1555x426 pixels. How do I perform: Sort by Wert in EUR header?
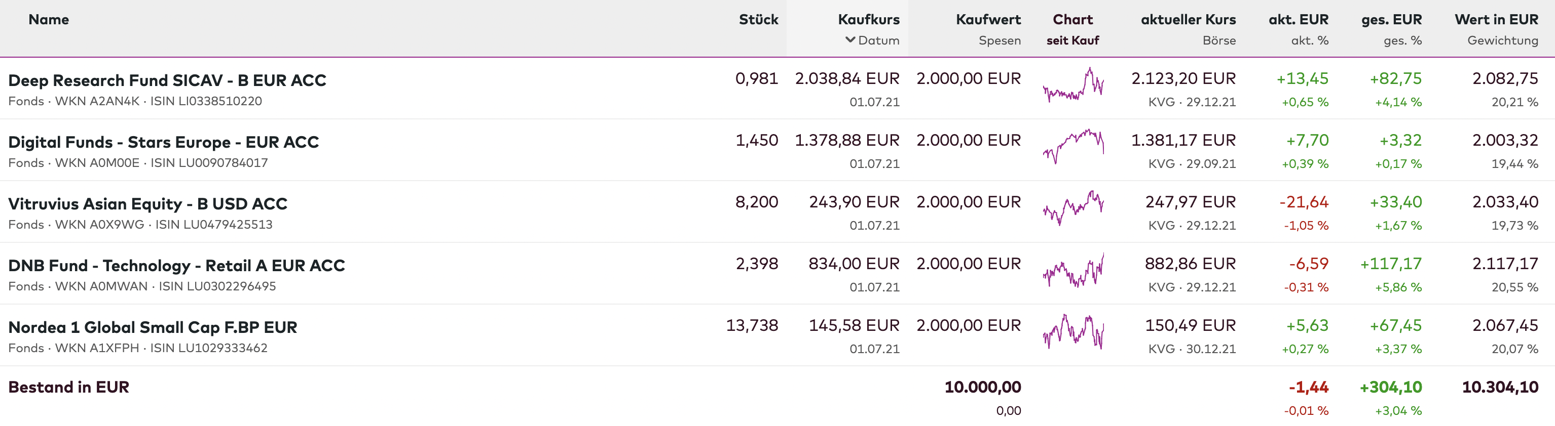[x=1496, y=19]
